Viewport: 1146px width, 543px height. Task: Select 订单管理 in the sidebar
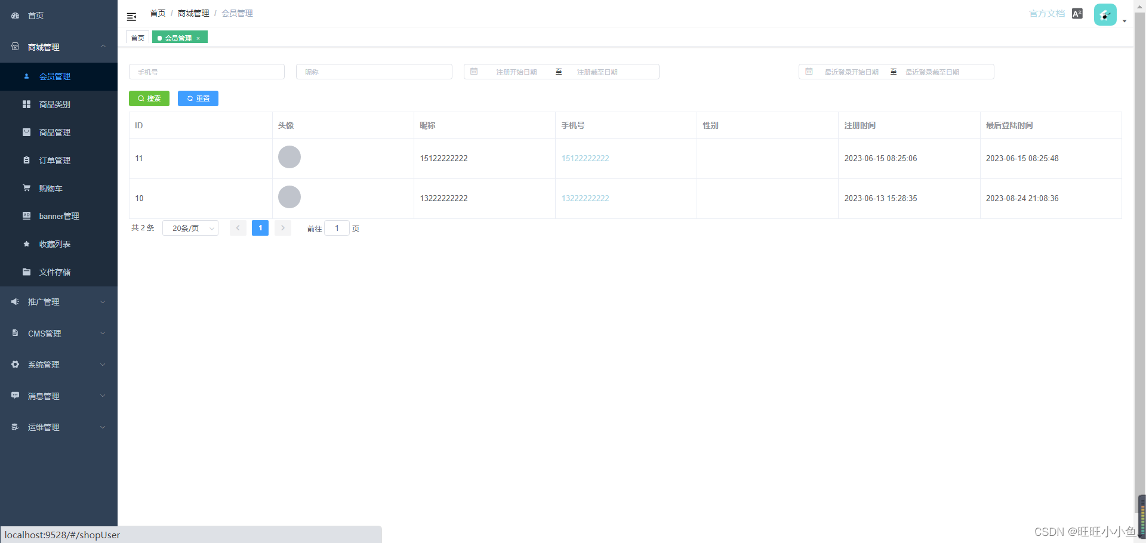56,160
